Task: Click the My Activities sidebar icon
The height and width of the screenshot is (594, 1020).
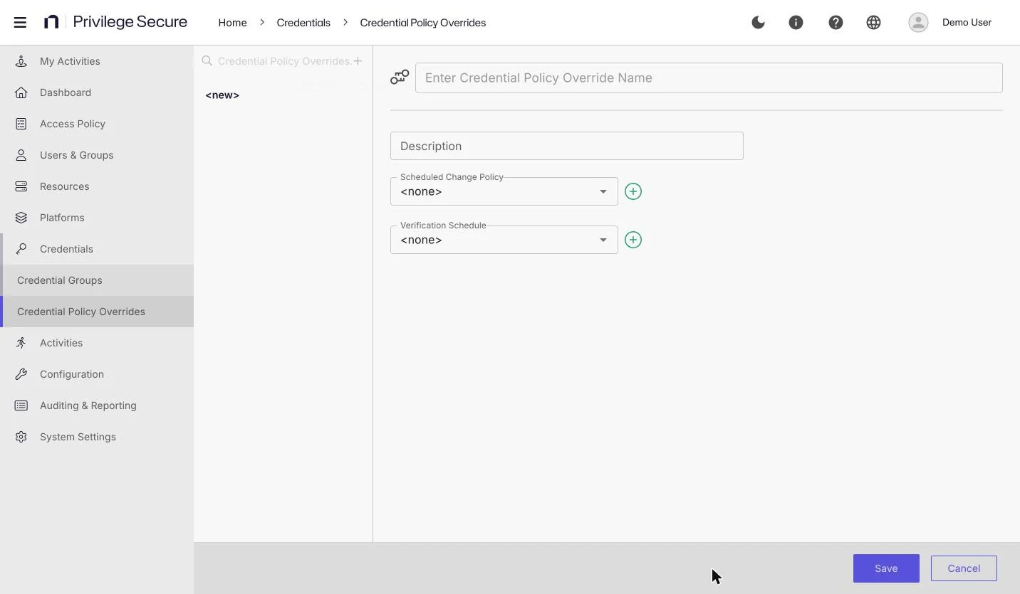Action: pyautogui.click(x=21, y=61)
